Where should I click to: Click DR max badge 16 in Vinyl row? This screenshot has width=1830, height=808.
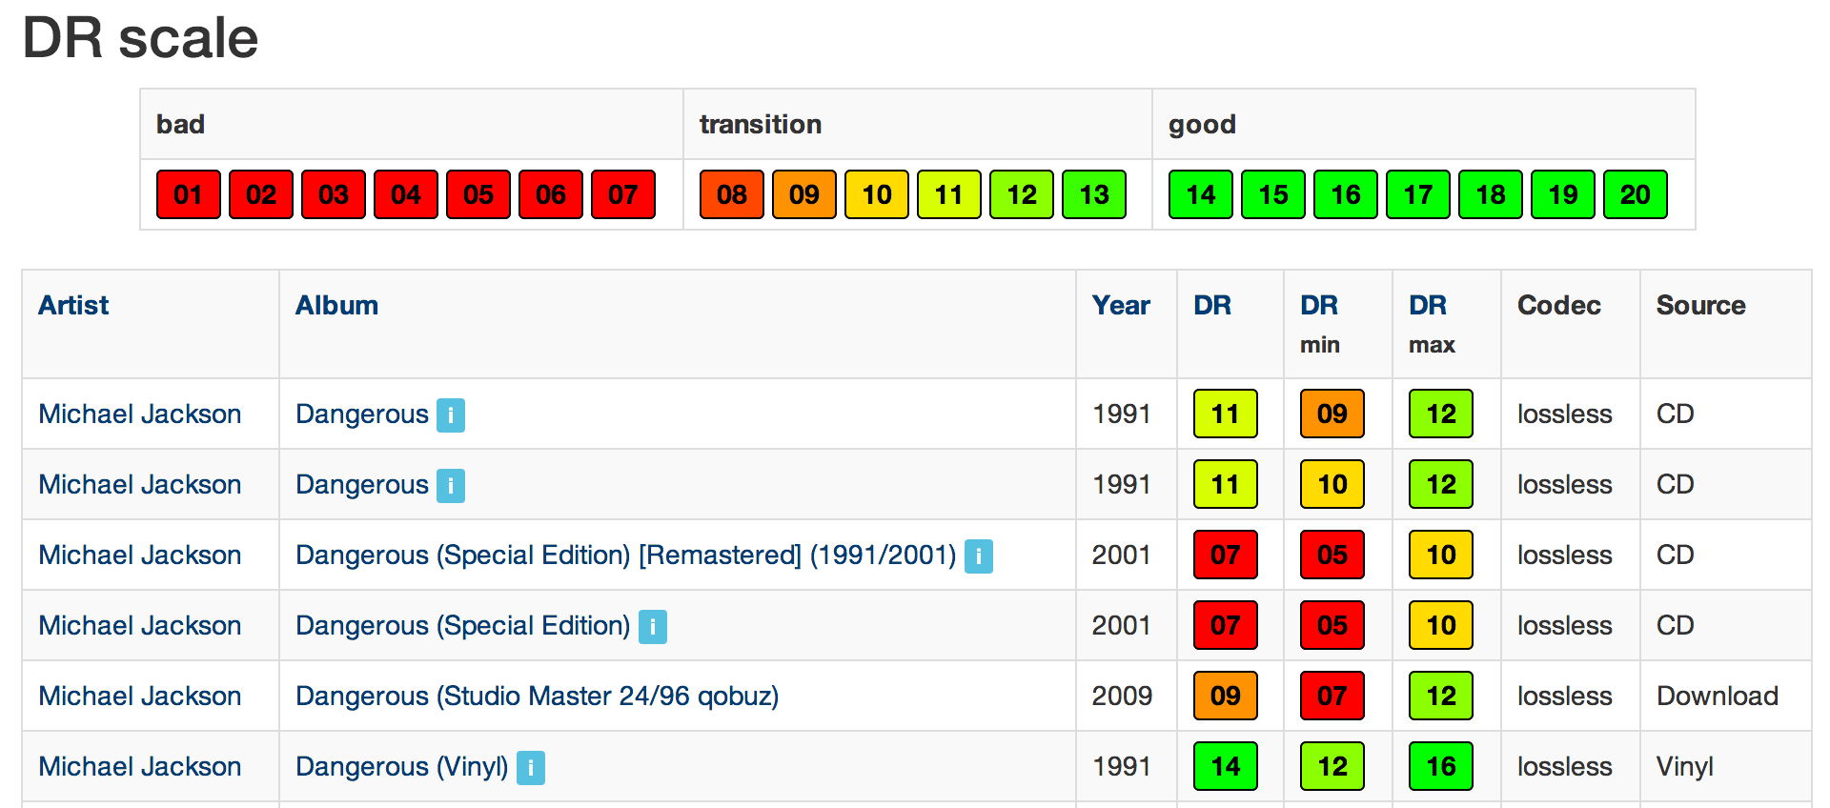(1440, 766)
